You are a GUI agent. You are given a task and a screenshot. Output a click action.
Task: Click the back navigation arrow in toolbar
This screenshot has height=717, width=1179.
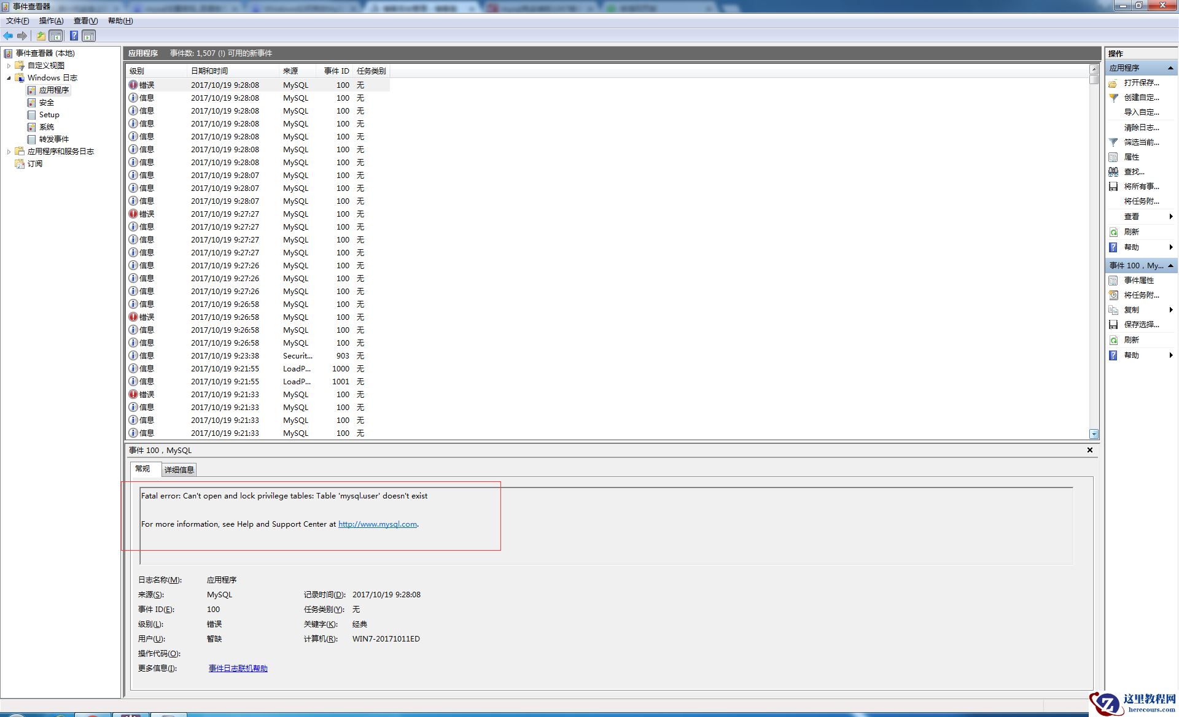point(8,36)
